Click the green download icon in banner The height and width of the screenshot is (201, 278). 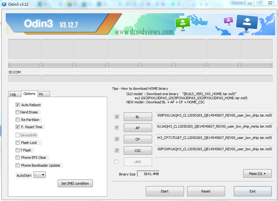point(183,23)
